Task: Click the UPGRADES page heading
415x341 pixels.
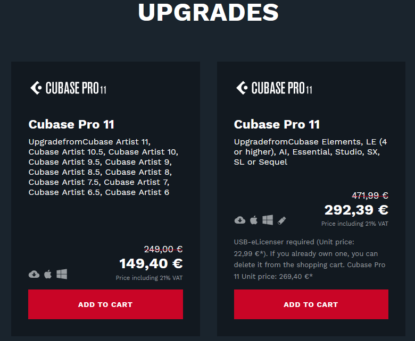Action: pyautogui.click(x=208, y=12)
